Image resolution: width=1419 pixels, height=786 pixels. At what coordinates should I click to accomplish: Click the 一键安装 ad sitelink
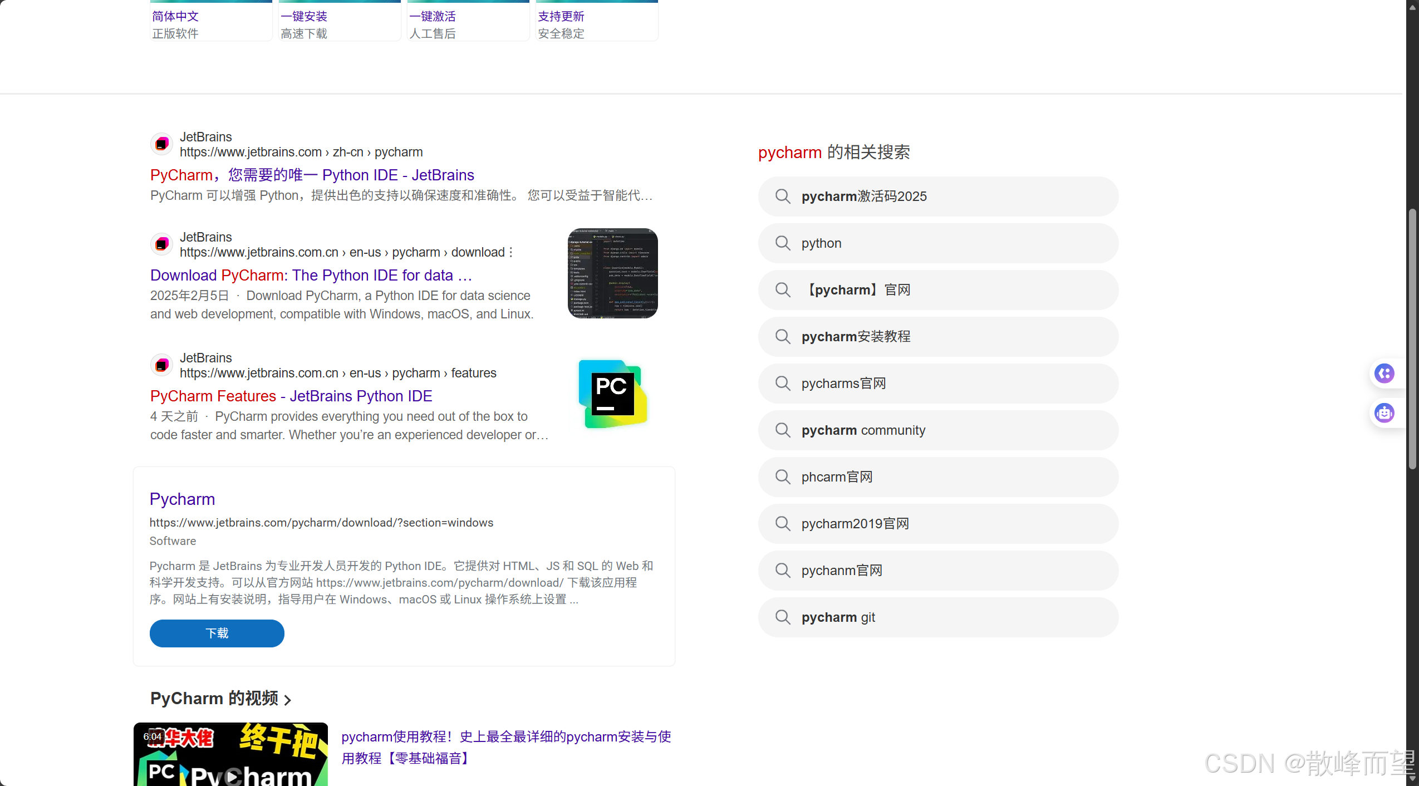(x=304, y=16)
